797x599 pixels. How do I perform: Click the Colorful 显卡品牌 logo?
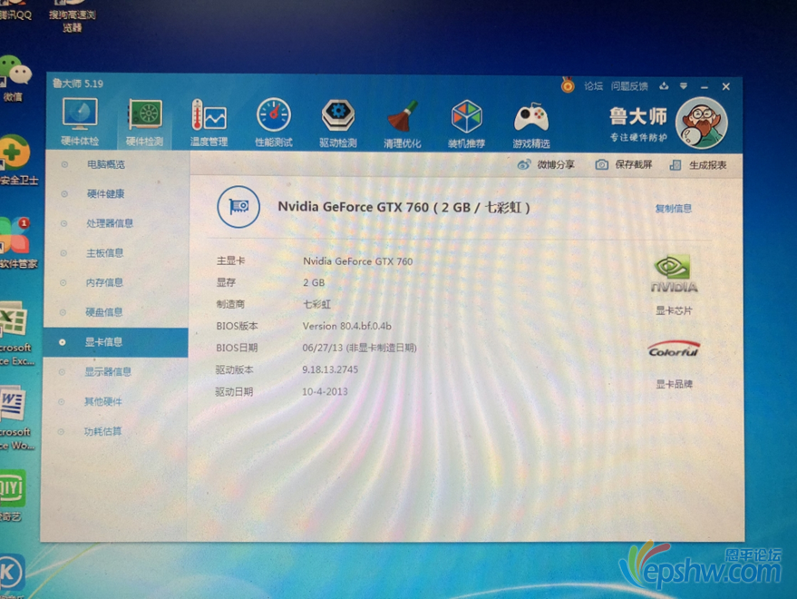(x=674, y=349)
